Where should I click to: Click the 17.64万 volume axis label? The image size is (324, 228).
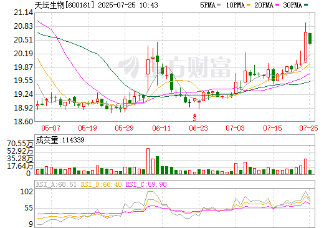point(20,166)
